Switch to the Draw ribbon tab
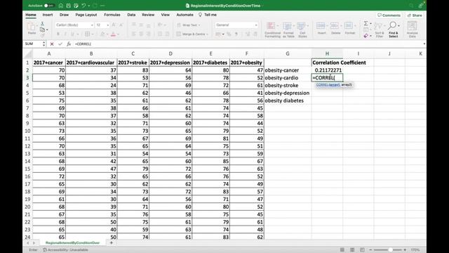The image size is (449, 253). tap(64, 15)
